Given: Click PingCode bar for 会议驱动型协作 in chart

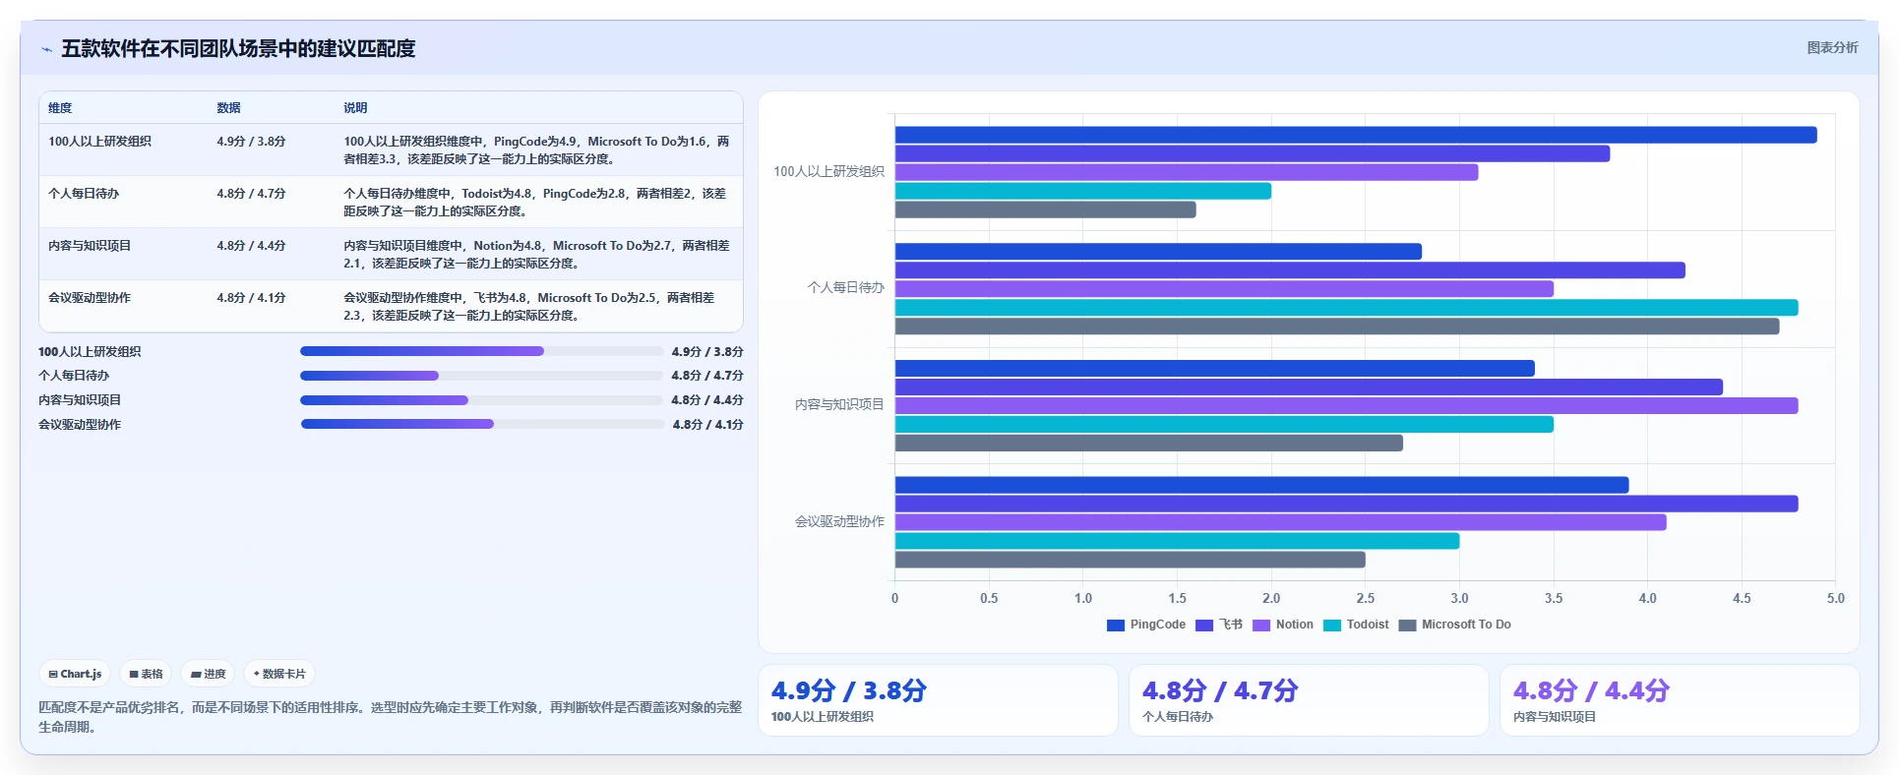Looking at the screenshot, I should (x=1262, y=485).
